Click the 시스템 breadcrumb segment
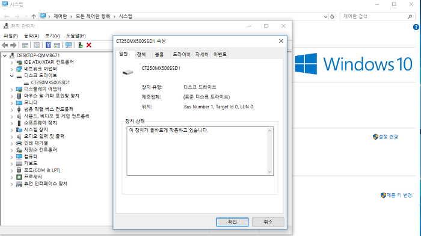The image size is (421, 236). point(125,16)
